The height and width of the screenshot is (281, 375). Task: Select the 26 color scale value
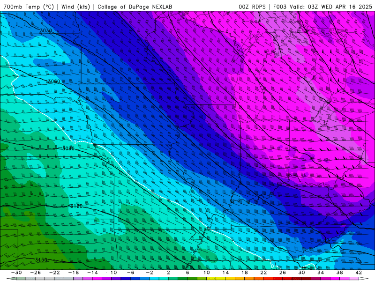pyautogui.click(x=283, y=273)
